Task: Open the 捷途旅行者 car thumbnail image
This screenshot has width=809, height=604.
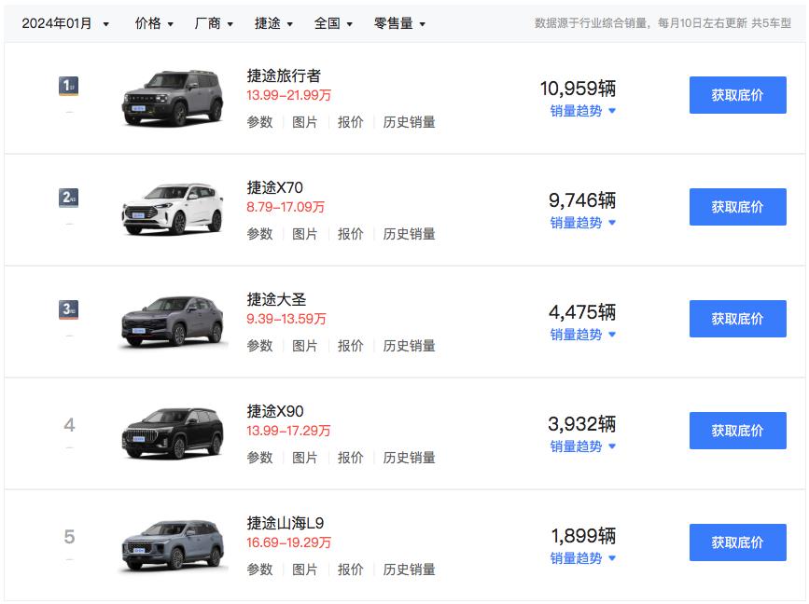Action: (174, 98)
